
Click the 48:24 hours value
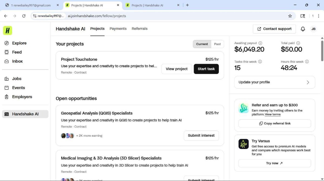click(x=289, y=68)
